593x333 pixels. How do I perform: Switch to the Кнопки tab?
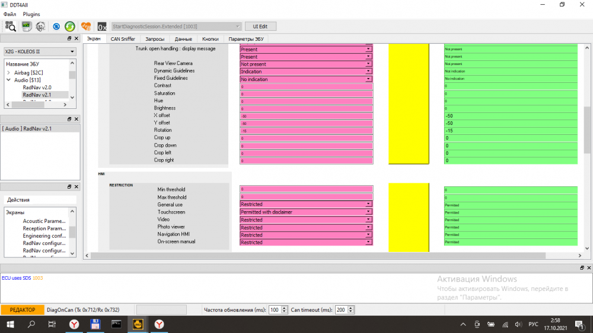(211, 39)
